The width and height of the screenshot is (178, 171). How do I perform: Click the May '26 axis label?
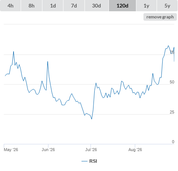[11, 150]
